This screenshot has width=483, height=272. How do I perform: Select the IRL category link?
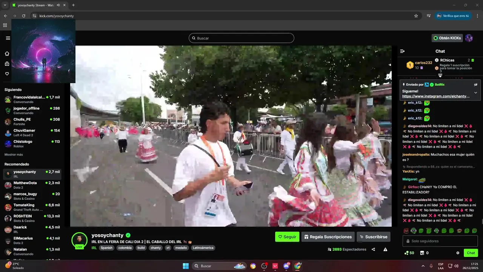pyautogui.click(x=94, y=248)
